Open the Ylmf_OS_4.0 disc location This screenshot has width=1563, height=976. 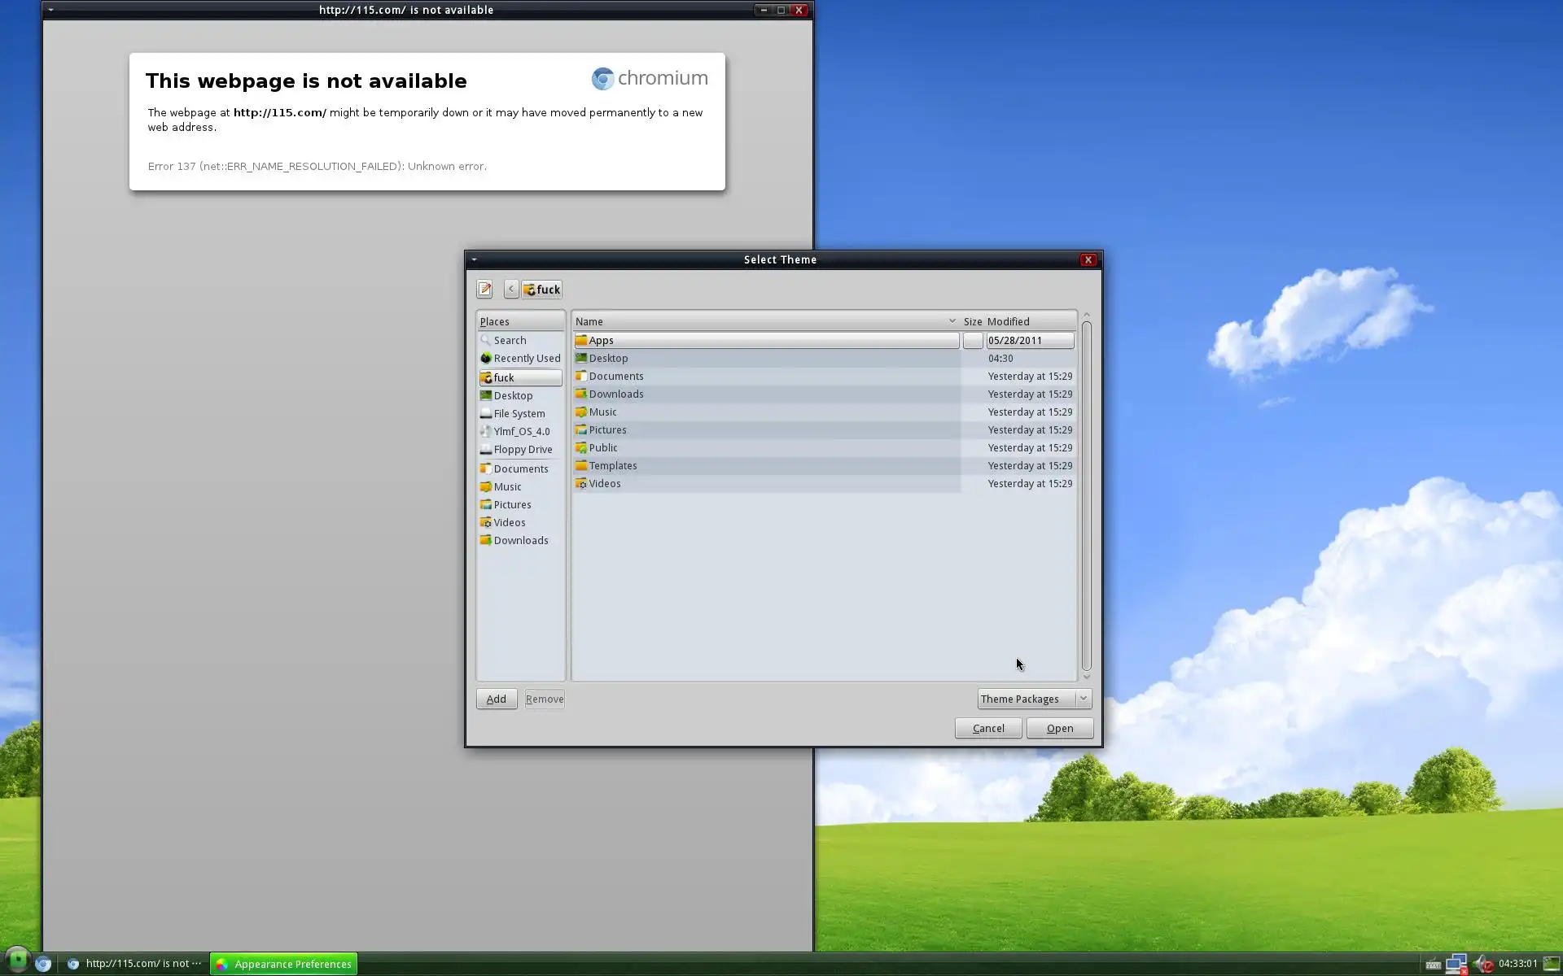[x=521, y=431]
